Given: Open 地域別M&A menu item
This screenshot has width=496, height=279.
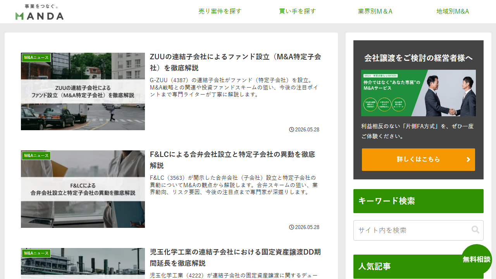Looking at the screenshot, I should 453,11.
